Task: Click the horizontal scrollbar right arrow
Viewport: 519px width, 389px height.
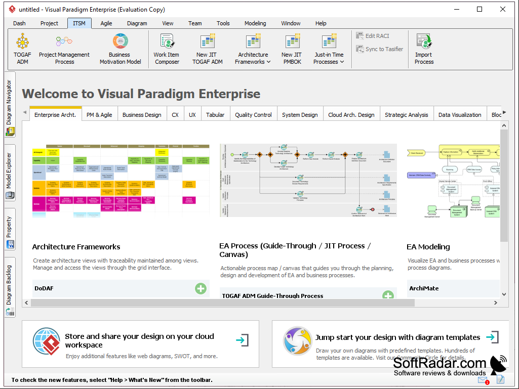Action: [496, 302]
